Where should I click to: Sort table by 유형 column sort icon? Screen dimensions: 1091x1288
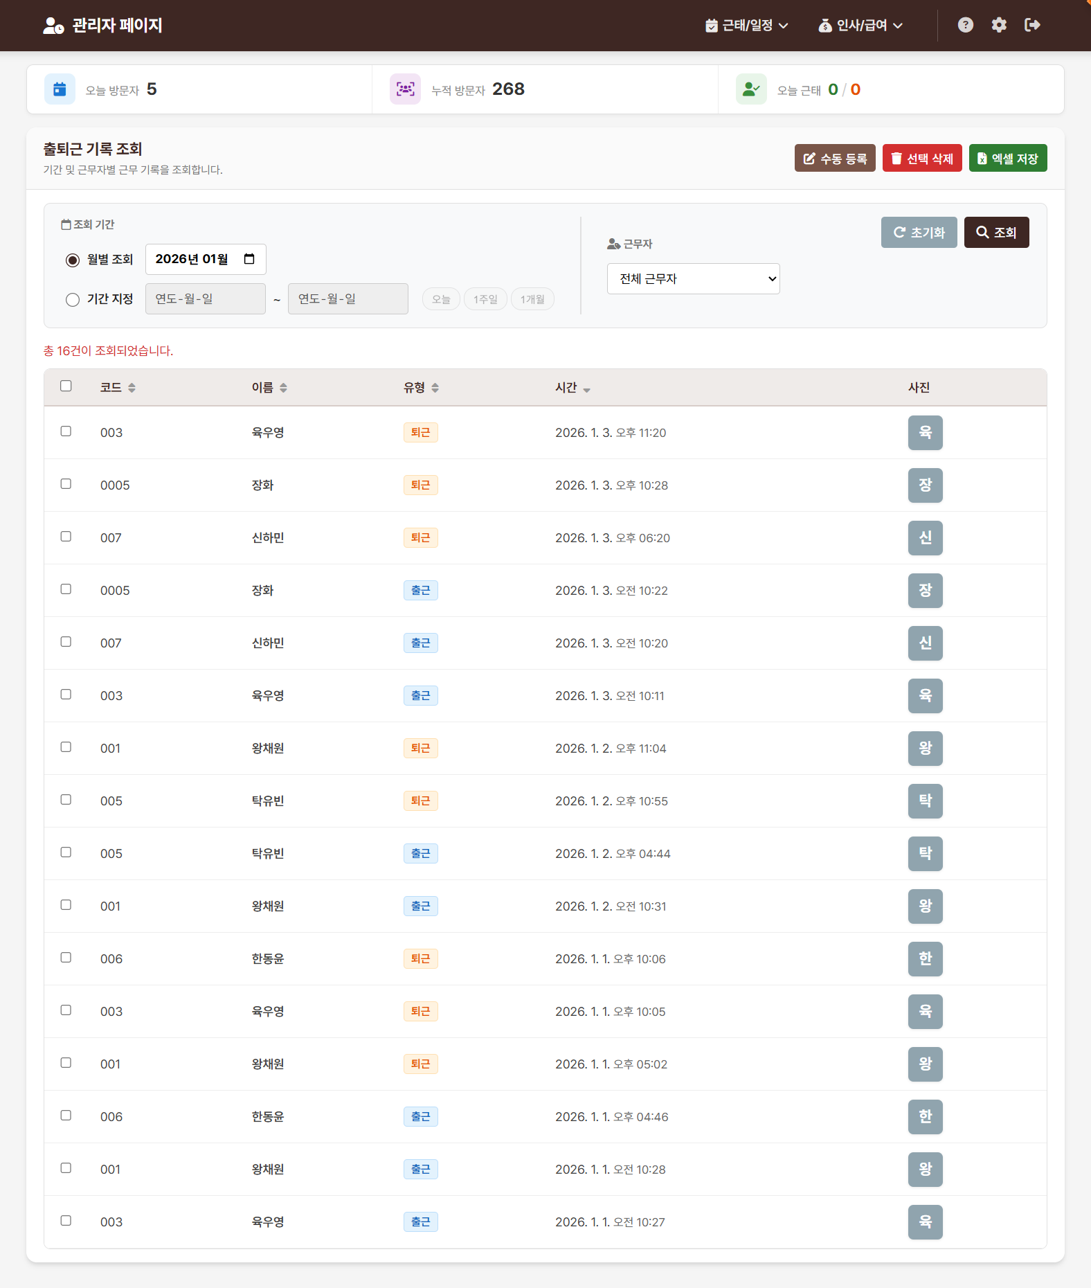coord(435,388)
